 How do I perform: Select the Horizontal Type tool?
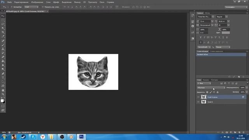(x=3, y=78)
